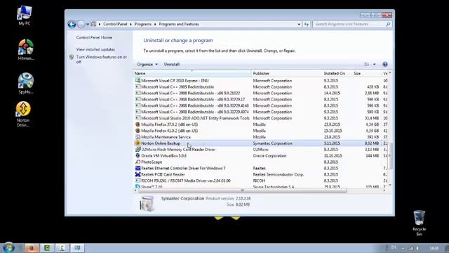Sort by the Publisher column header
The height and width of the screenshot is (253, 449).
[287, 73]
